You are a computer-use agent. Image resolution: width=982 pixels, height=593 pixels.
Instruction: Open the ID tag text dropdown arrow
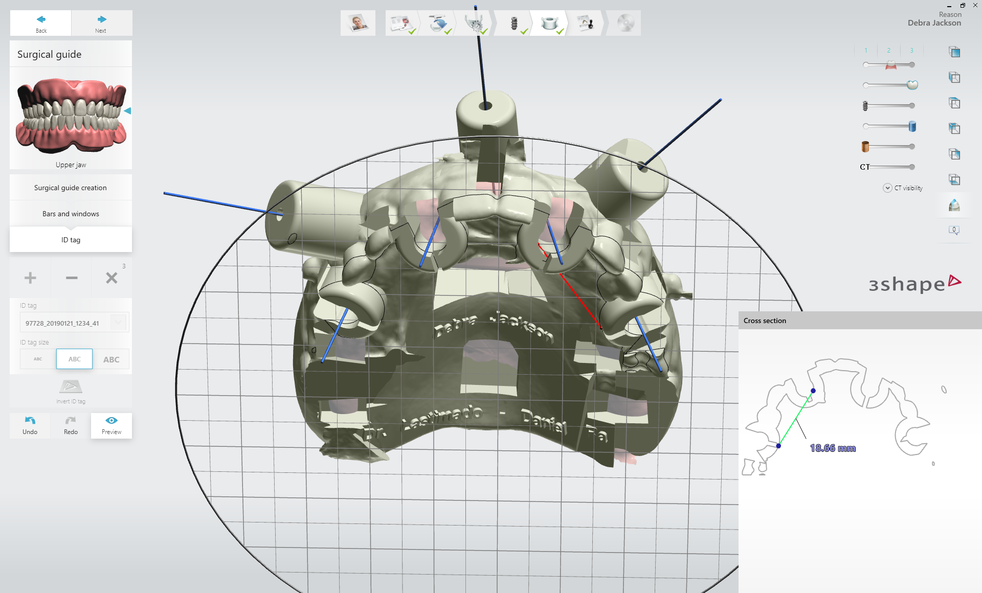[119, 323]
